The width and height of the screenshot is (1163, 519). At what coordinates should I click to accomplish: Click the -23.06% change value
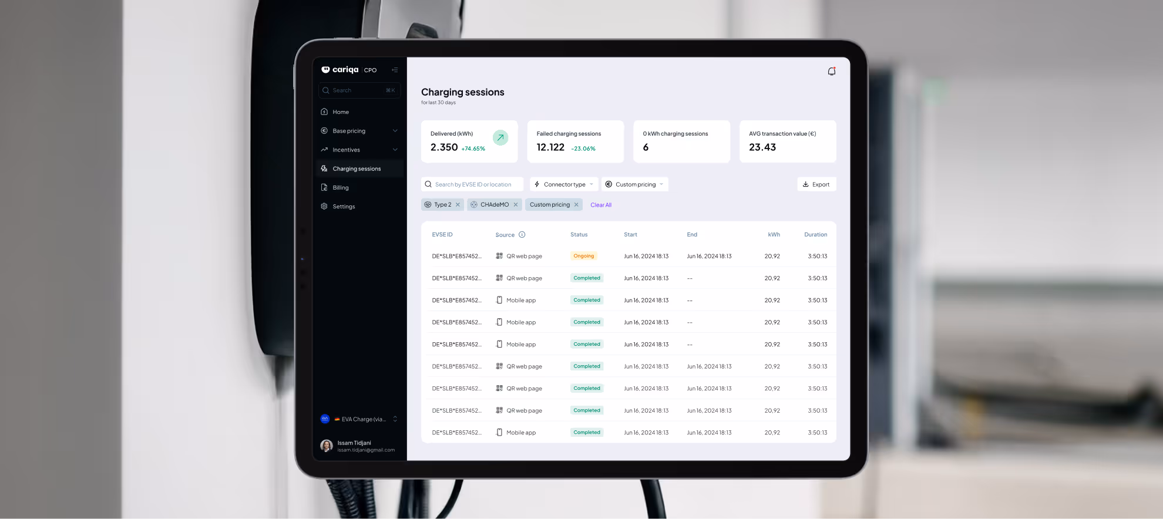click(x=583, y=149)
